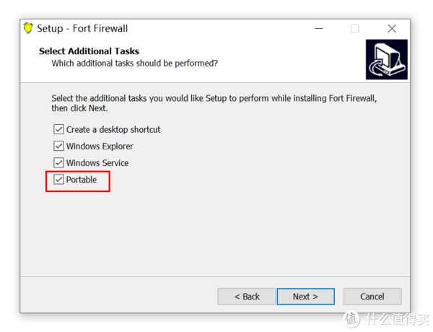The width and height of the screenshot is (433, 332).
Task: Click the Fort Firewall shield icon in title bar
Action: (x=28, y=28)
